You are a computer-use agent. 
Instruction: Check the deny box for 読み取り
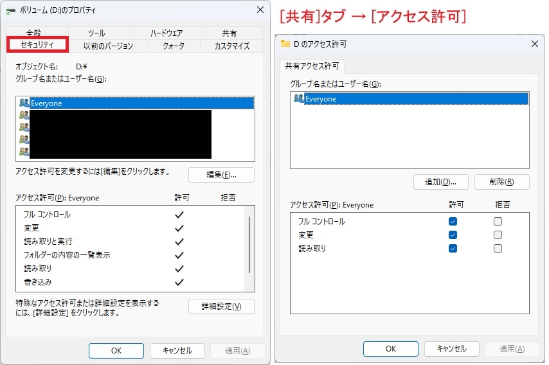coord(498,249)
